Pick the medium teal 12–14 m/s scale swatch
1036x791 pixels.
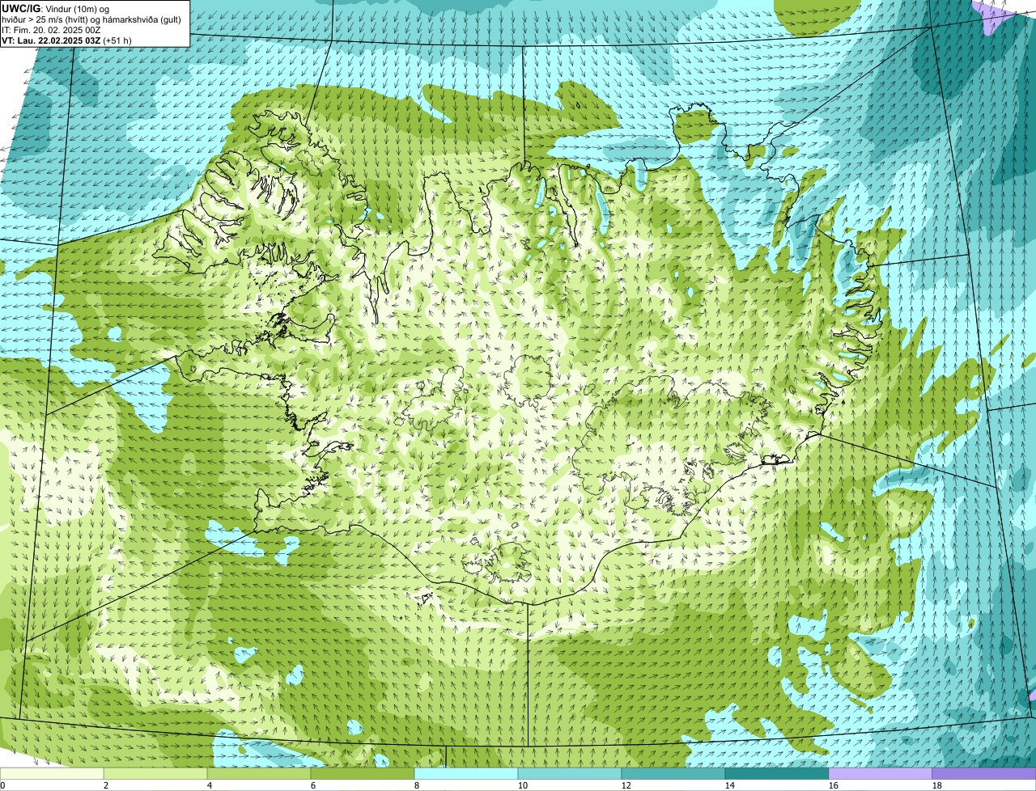point(673,774)
